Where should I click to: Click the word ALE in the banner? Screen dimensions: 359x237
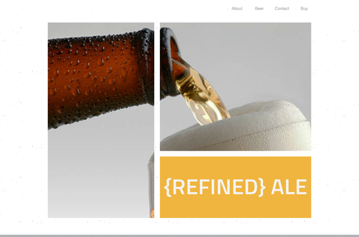[289, 187]
